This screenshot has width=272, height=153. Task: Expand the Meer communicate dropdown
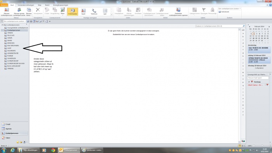(x=63, y=11)
